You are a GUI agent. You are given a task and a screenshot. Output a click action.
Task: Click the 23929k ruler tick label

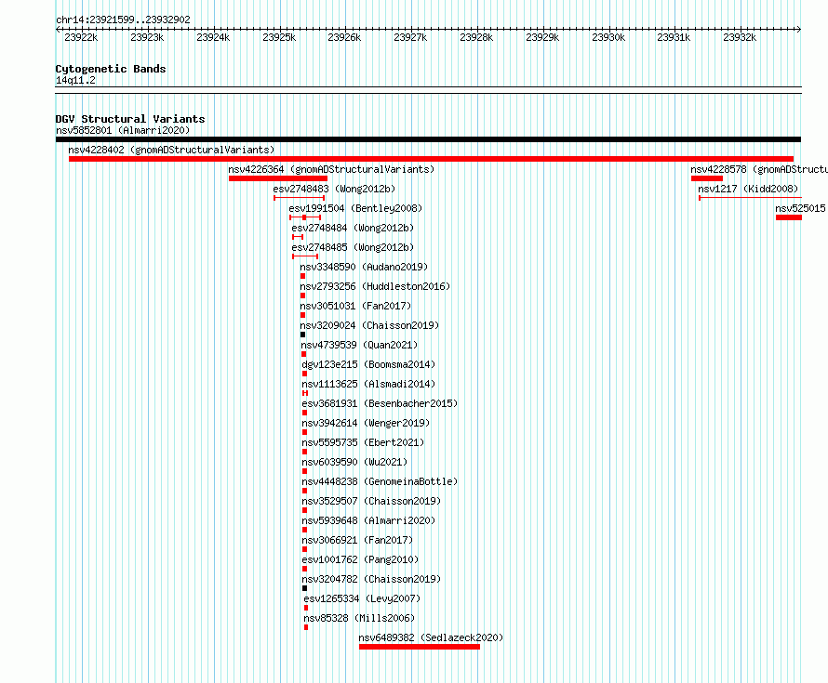542,37
